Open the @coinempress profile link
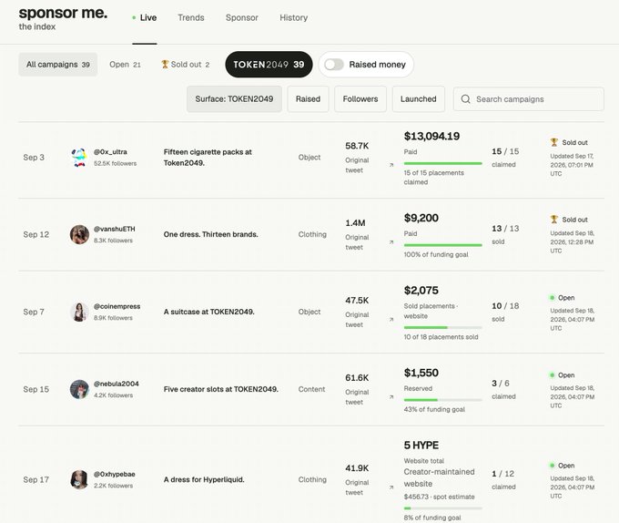 click(117, 306)
